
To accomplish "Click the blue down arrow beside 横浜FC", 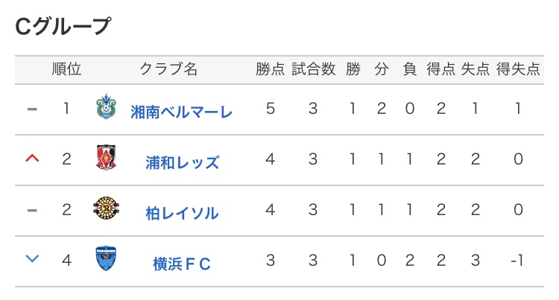I will click(x=31, y=260).
